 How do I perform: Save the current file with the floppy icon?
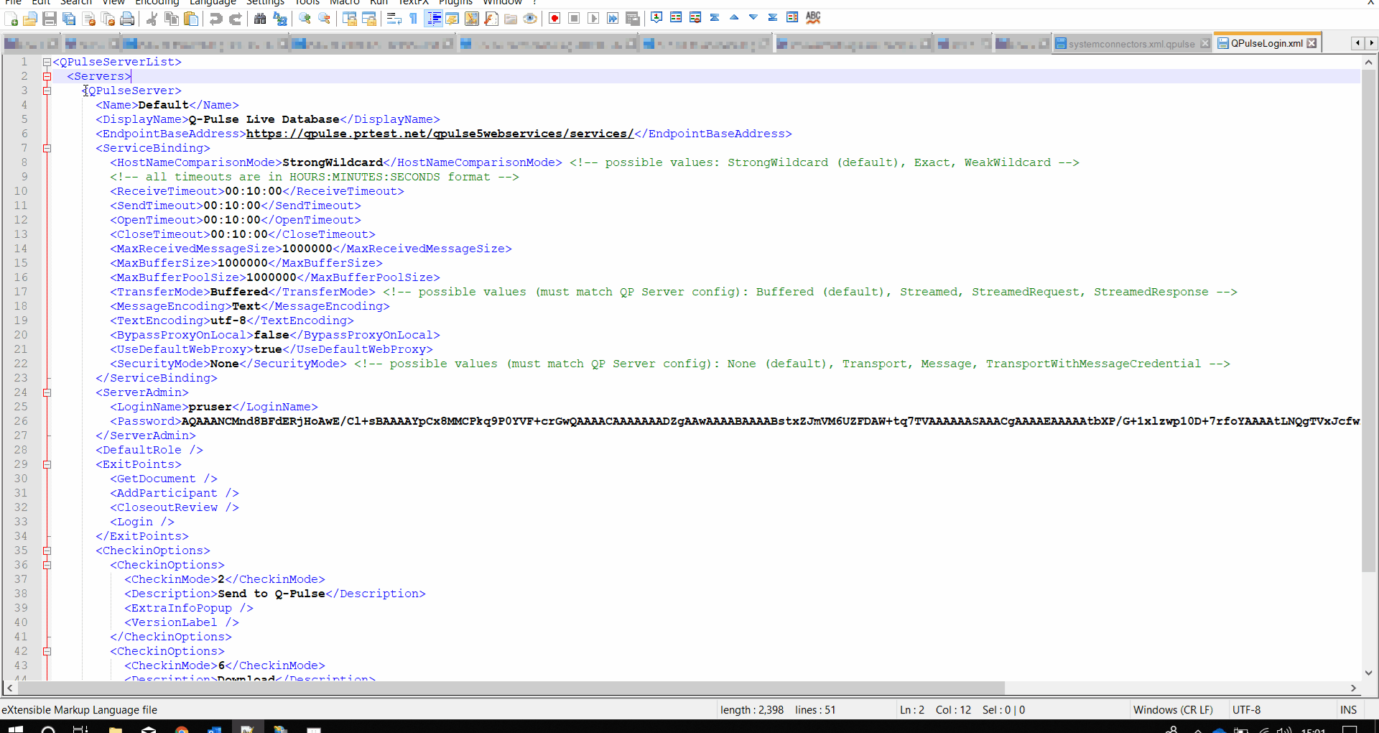pos(50,19)
